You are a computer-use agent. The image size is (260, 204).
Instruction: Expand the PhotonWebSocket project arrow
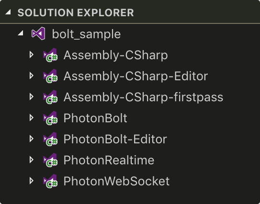point(31,181)
